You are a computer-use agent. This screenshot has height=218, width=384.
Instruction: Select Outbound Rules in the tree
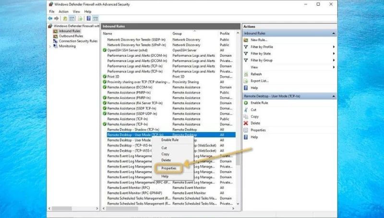click(71, 36)
